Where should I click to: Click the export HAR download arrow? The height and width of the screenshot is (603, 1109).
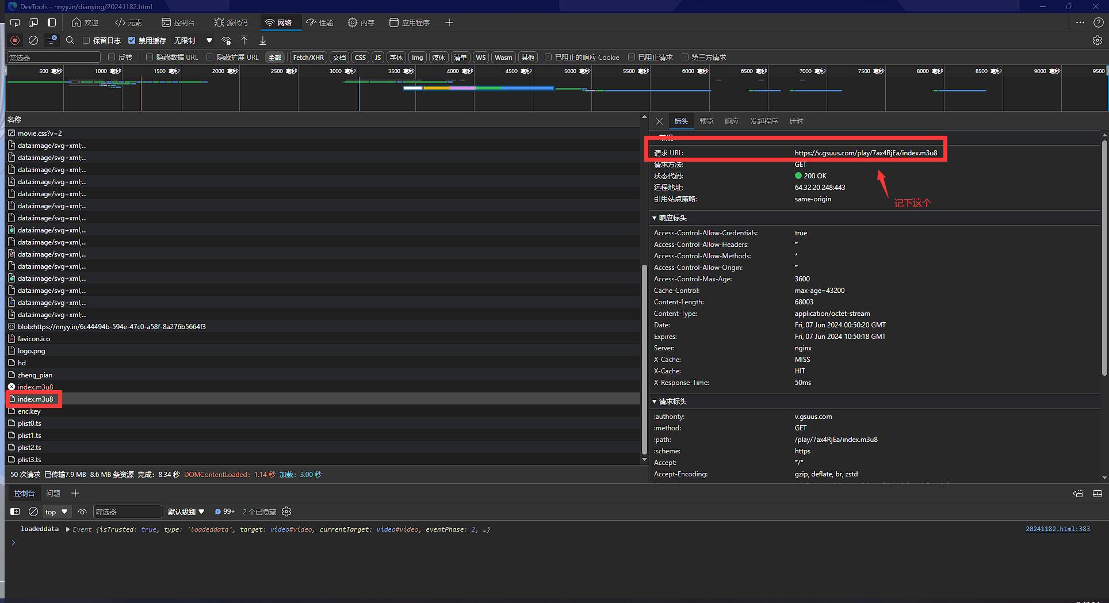click(262, 40)
